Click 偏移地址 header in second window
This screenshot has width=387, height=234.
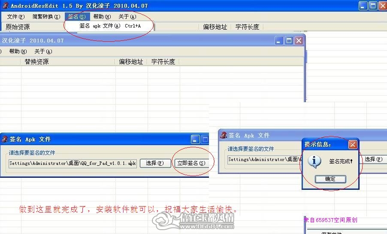(131, 61)
